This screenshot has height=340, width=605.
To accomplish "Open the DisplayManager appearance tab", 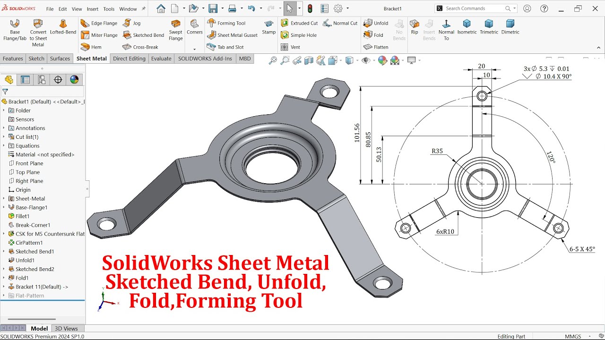I will [x=74, y=80].
